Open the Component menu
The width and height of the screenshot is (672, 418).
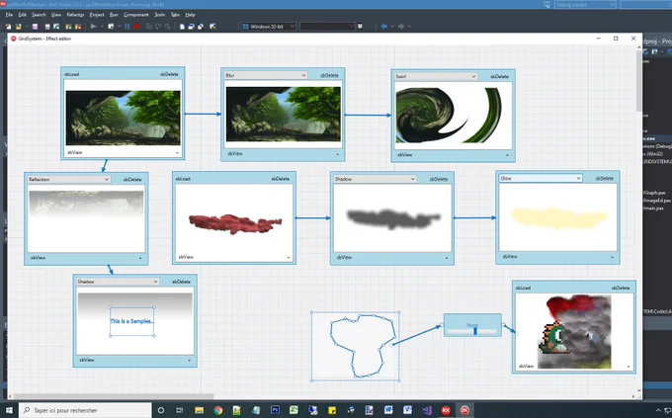coord(135,15)
